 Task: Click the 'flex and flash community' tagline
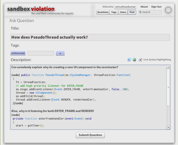[x=53, y=13]
